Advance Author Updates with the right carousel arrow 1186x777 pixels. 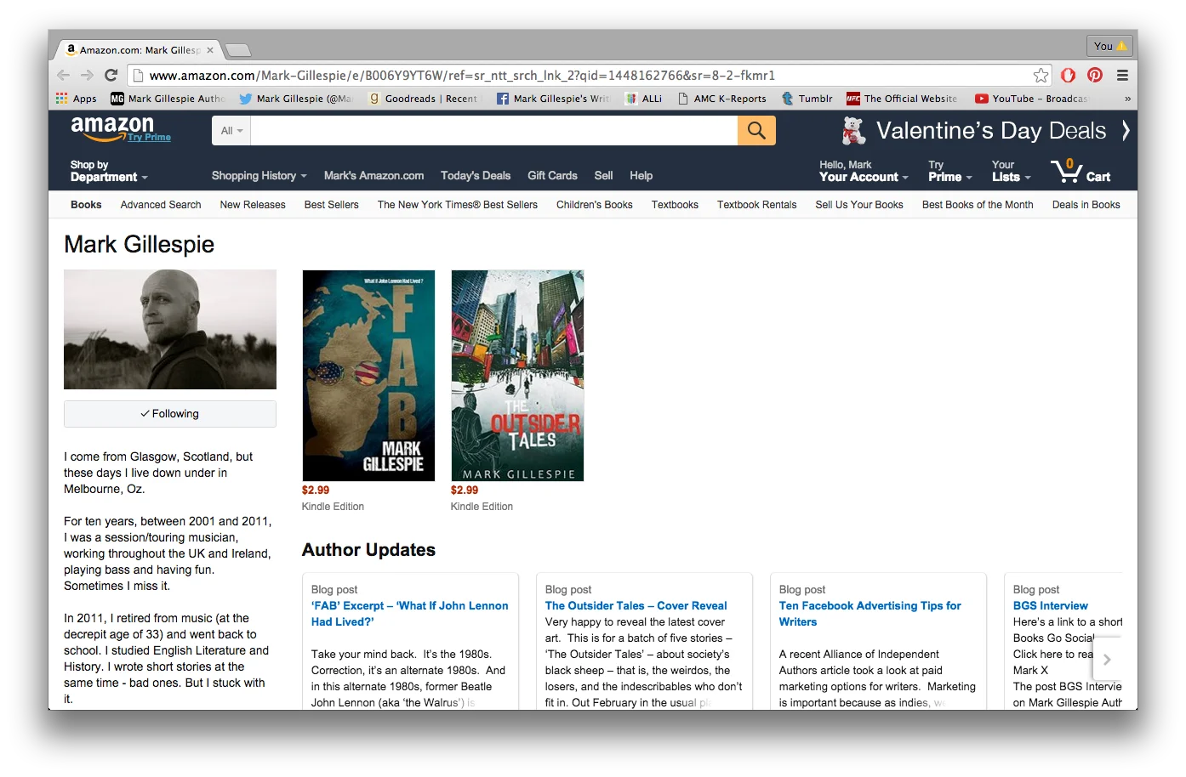click(1107, 659)
